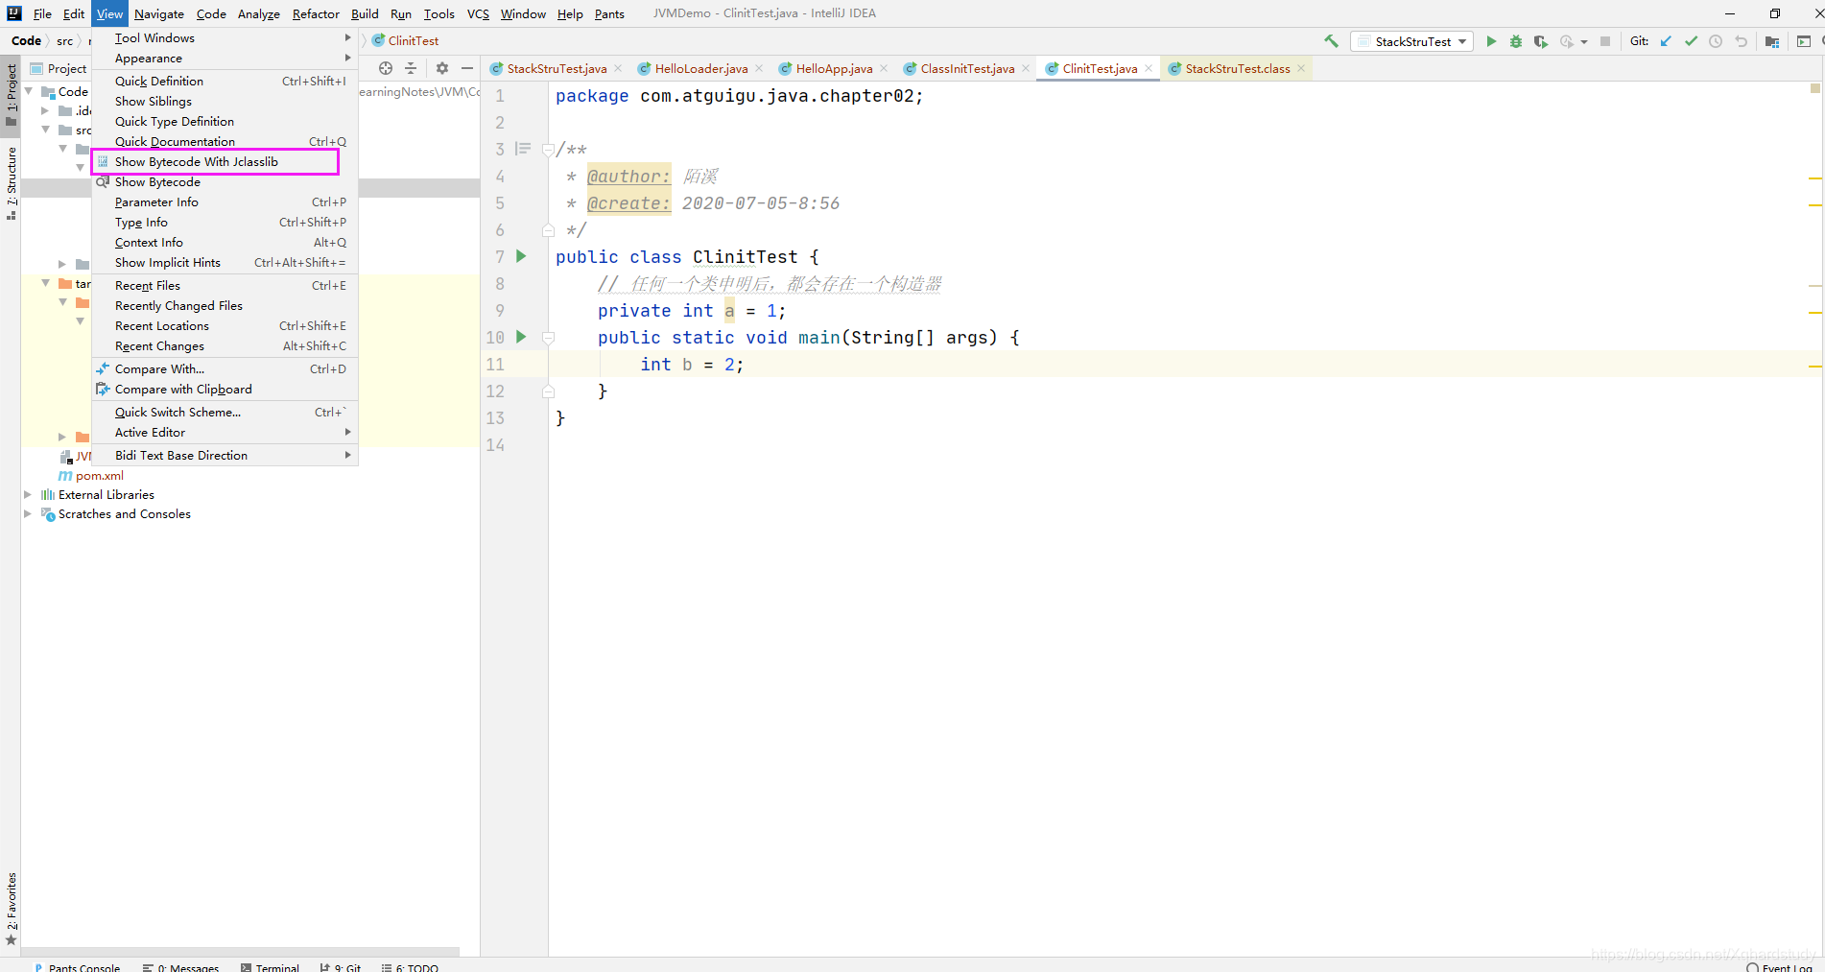Viewport: 1825px width, 972px height.
Task: Select pom.xml in the project tree
Action: (91, 476)
